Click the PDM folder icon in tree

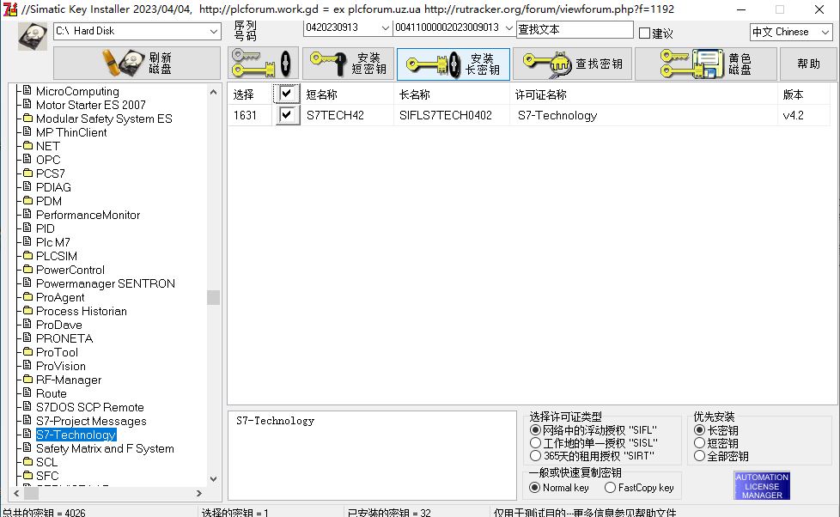[27, 200]
